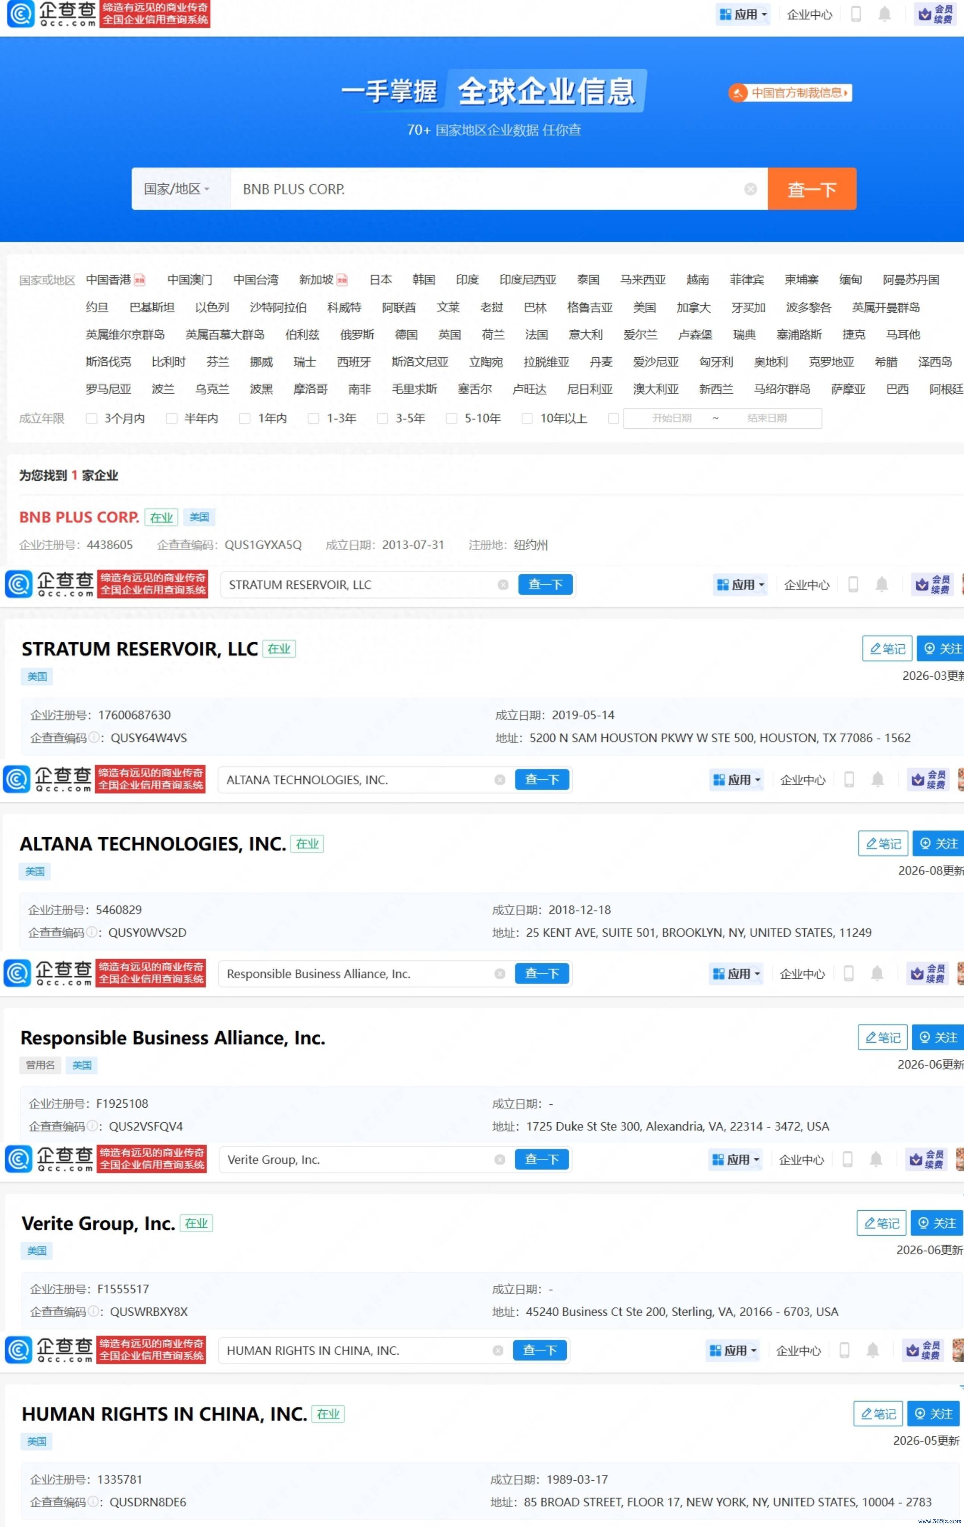
Task: Set the 结束日期 date field
Action: [x=767, y=419]
